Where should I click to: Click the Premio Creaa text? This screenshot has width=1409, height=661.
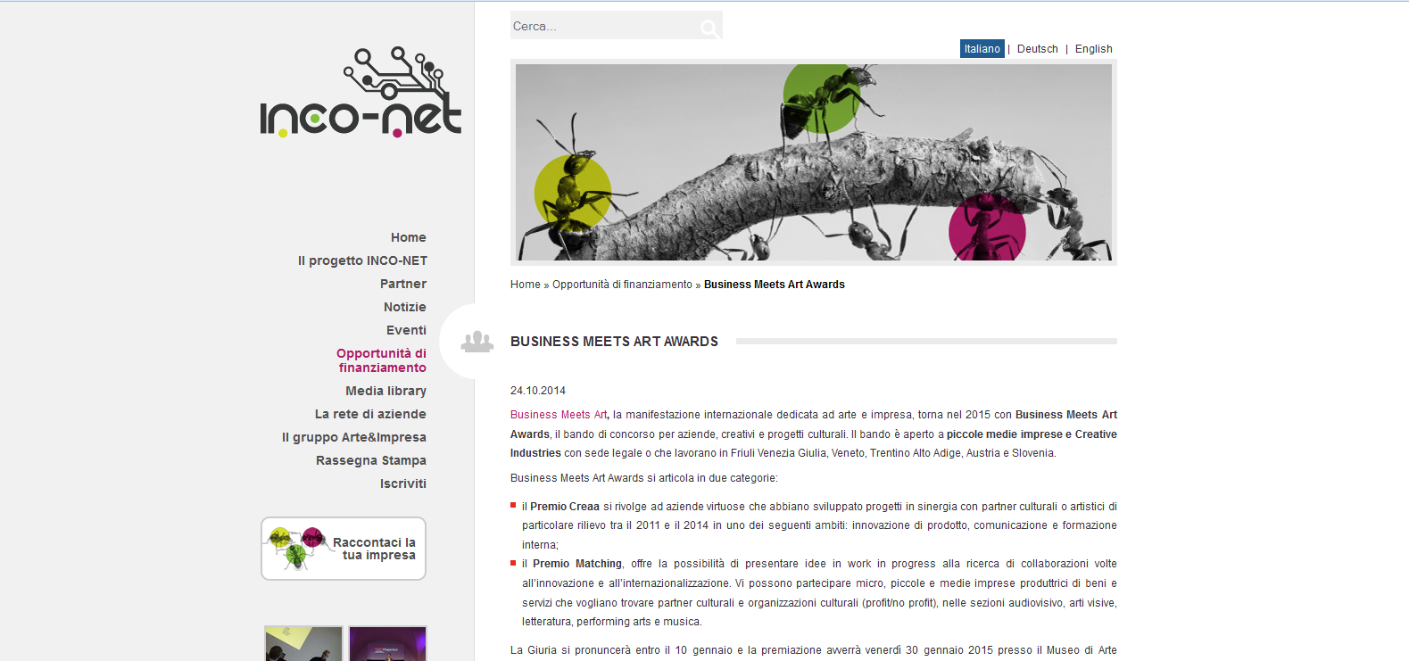(x=565, y=507)
